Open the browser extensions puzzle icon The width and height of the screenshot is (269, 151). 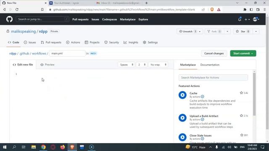click(x=245, y=10)
